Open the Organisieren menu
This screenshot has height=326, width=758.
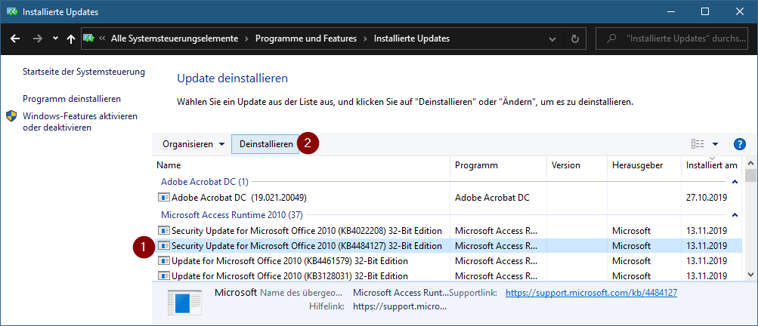pos(193,144)
